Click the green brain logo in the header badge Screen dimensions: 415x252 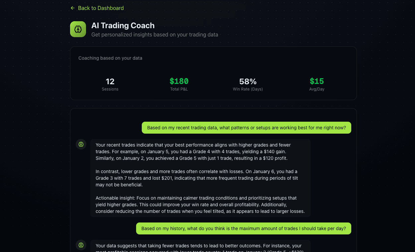78,29
